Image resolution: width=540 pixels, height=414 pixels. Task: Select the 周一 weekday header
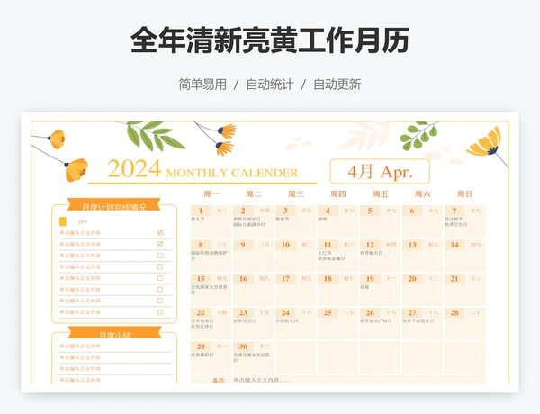pyautogui.click(x=211, y=194)
